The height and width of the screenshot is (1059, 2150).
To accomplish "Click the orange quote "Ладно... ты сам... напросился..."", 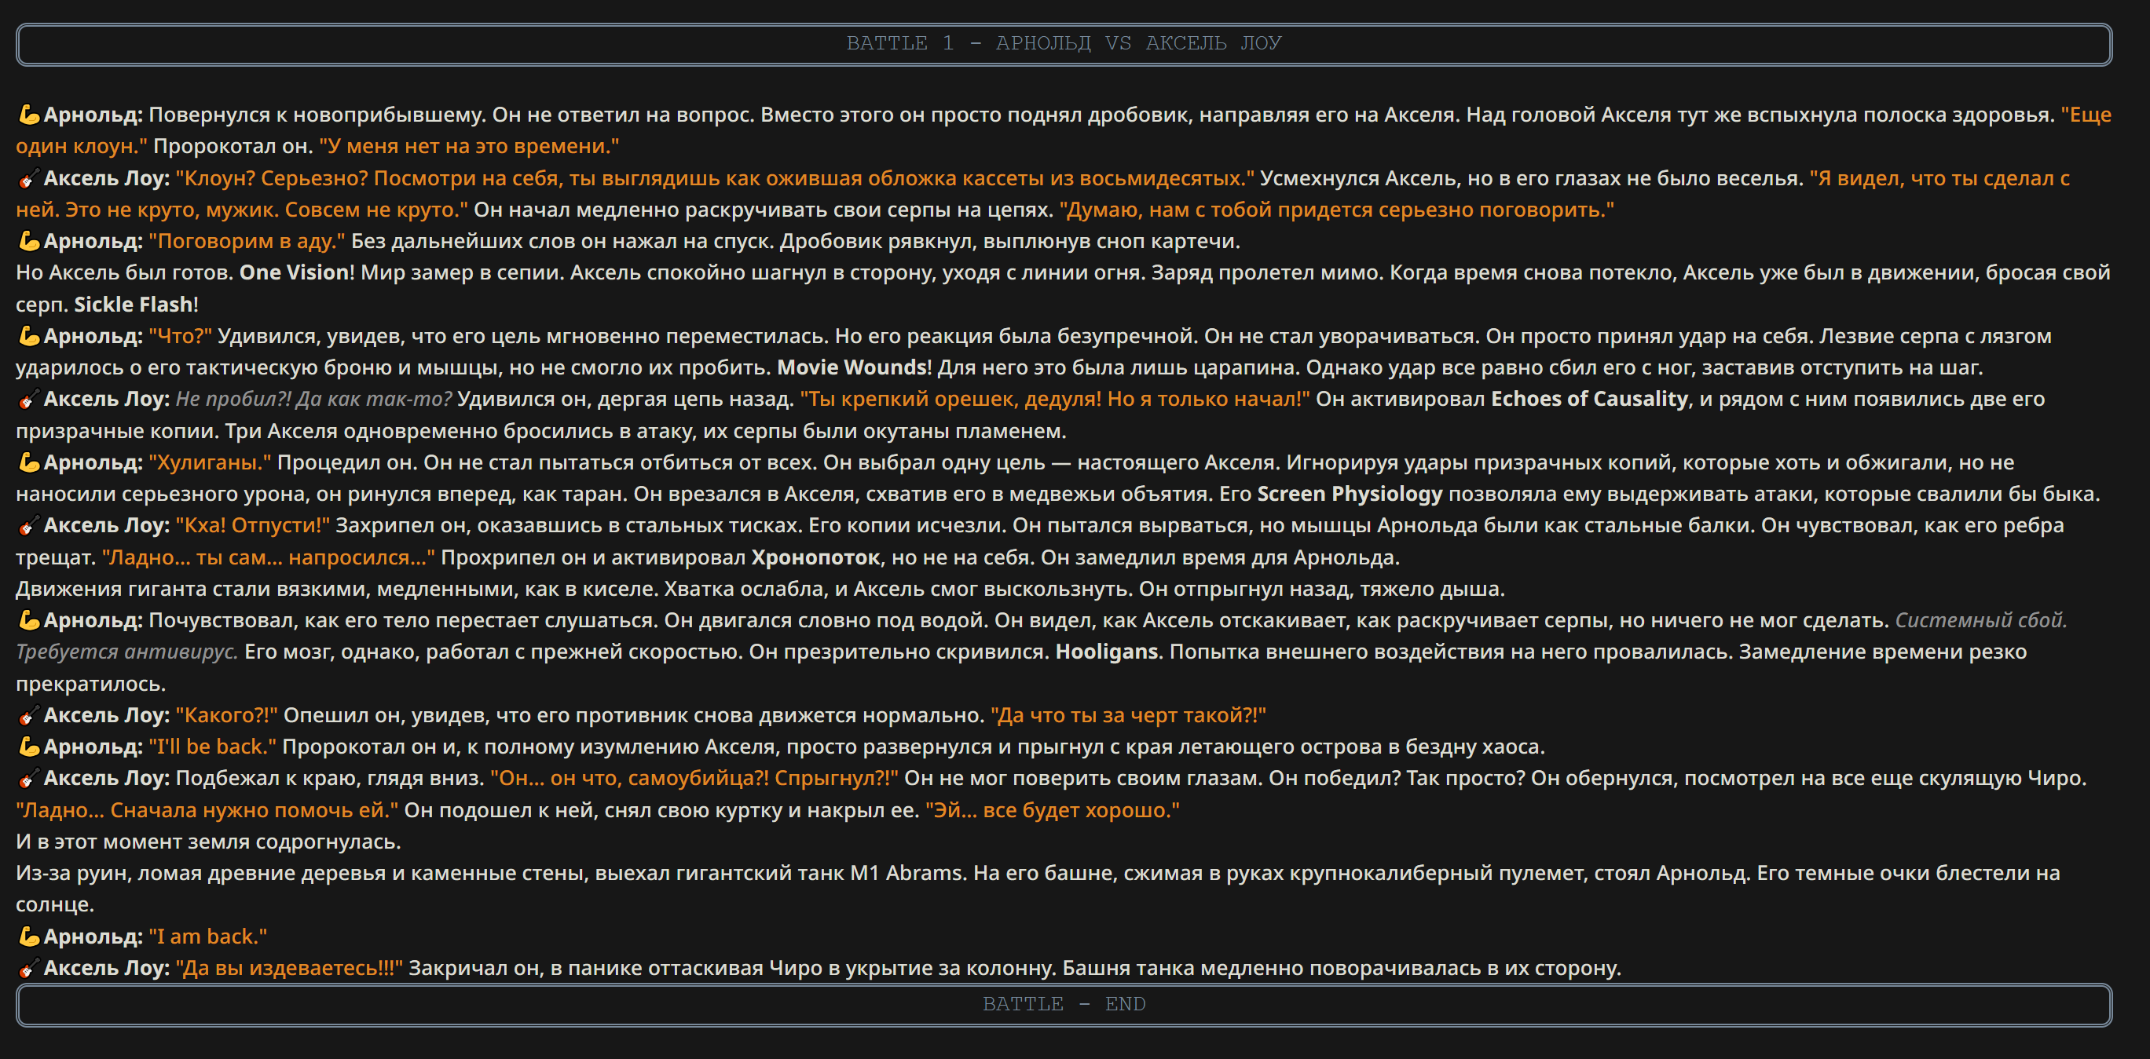I will (x=269, y=557).
